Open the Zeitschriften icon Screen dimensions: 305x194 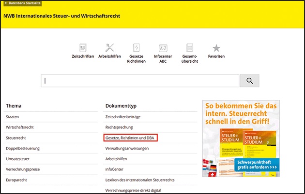(83, 48)
